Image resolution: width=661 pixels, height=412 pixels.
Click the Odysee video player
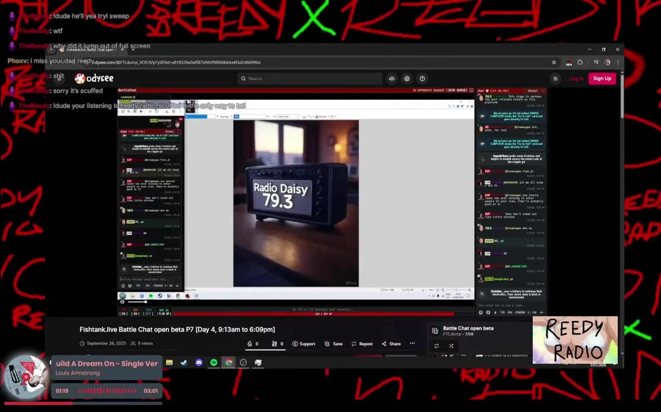pyautogui.click(x=296, y=202)
